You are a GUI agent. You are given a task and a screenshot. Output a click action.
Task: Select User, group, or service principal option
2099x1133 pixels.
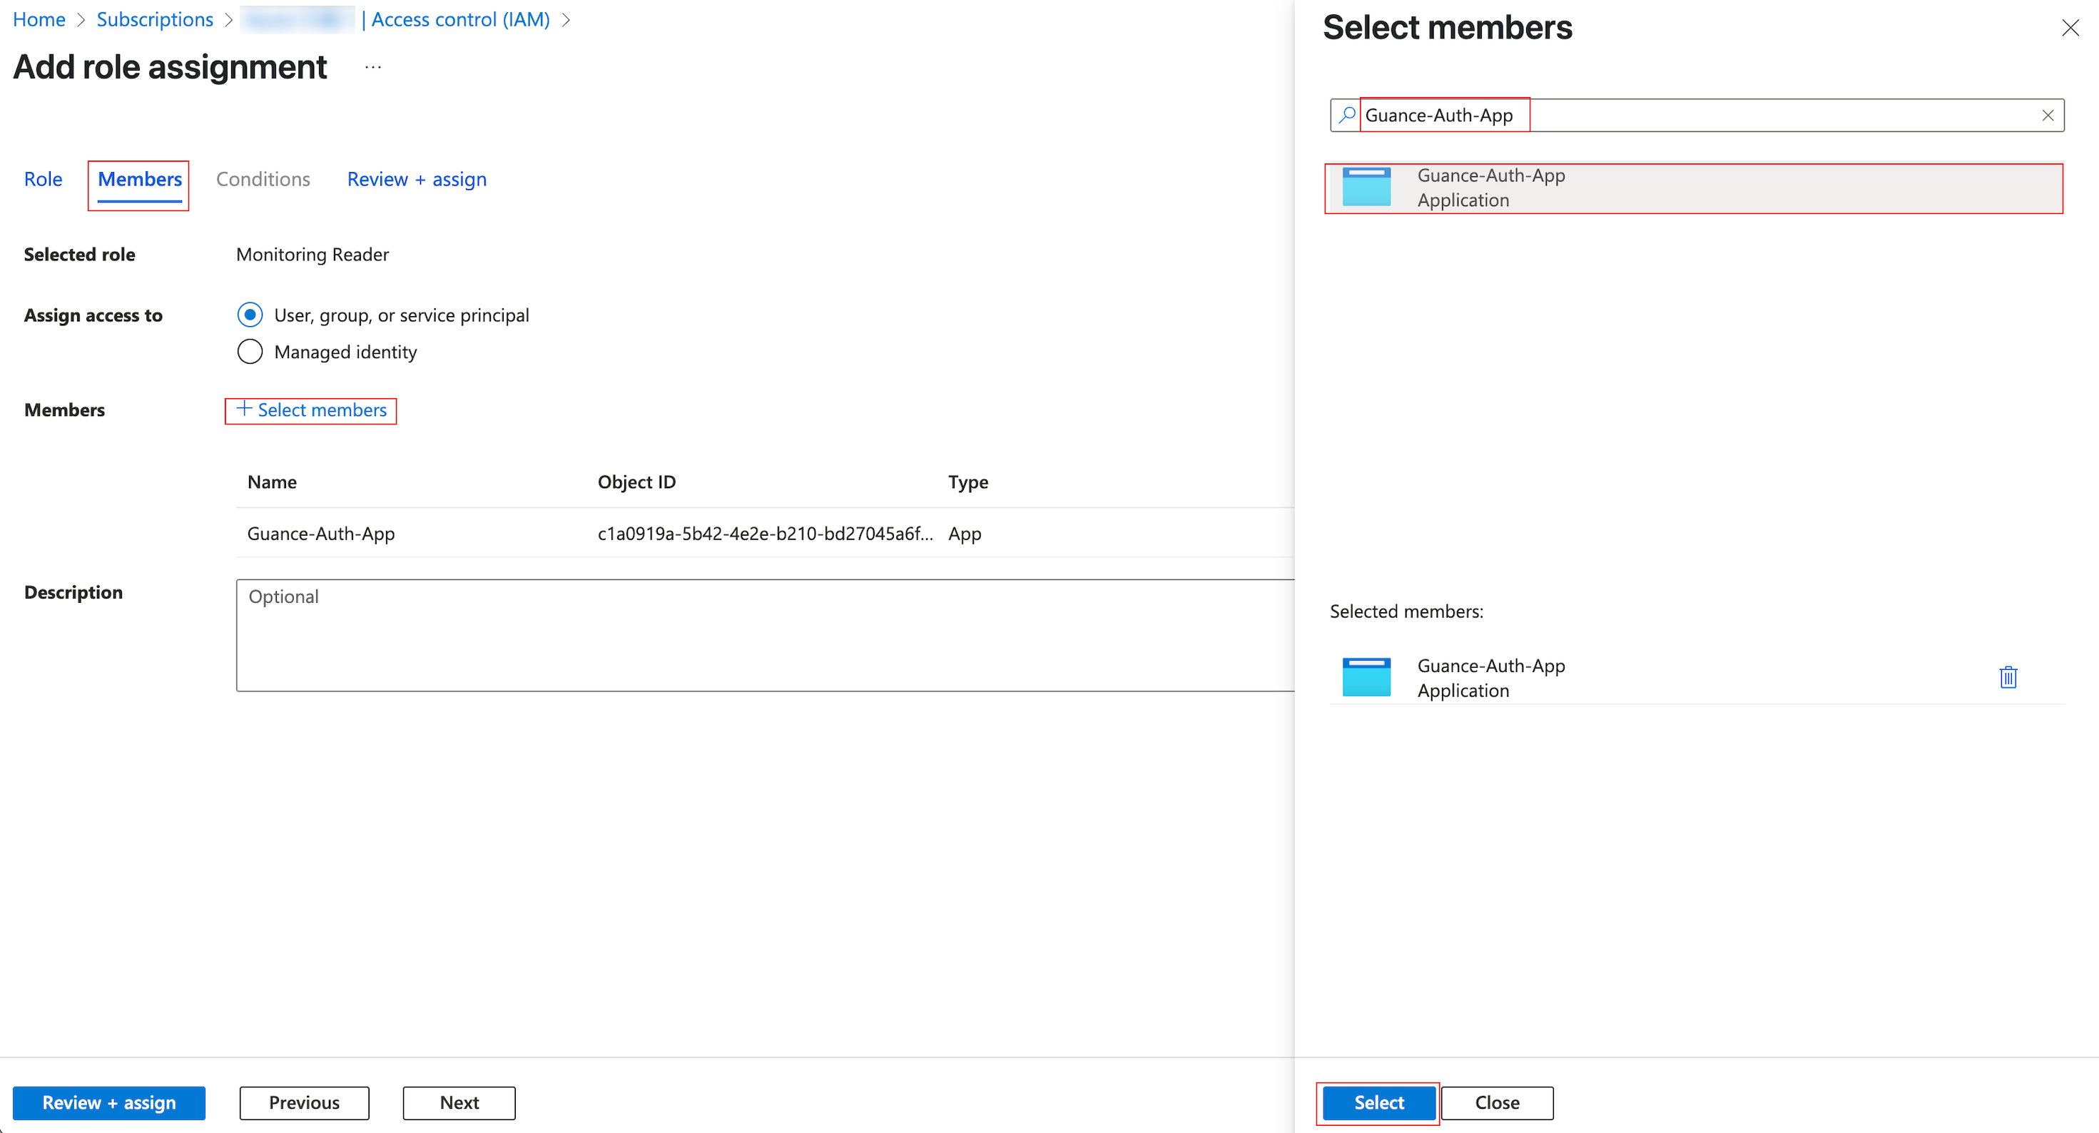(x=250, y=315)
